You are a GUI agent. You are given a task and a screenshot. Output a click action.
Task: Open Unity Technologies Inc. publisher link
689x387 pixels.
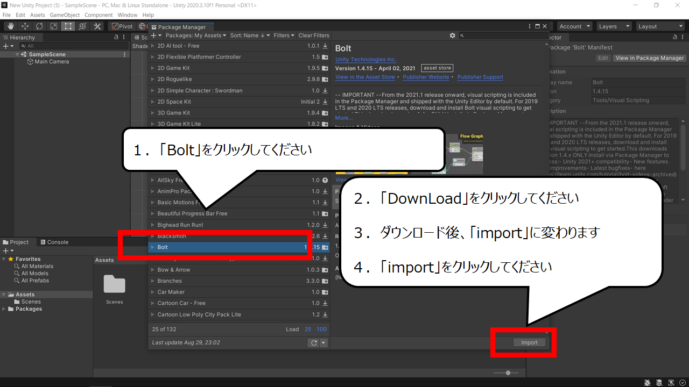pos(365,60)
